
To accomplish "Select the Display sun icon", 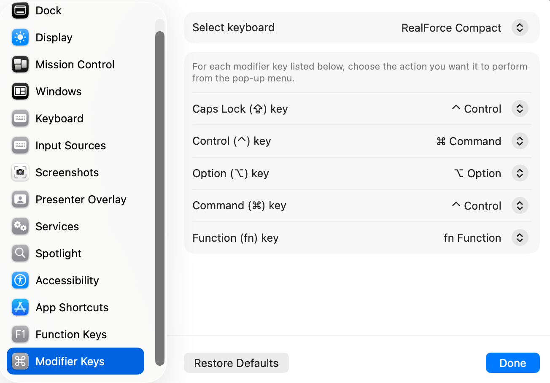I will [x=20, y=38].
